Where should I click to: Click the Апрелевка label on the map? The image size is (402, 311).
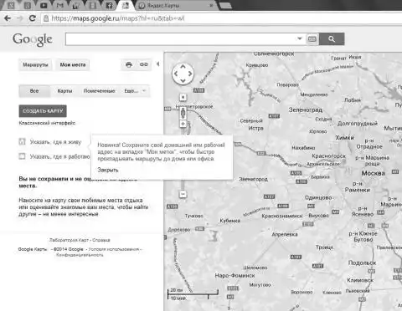(x=285, y=234)
